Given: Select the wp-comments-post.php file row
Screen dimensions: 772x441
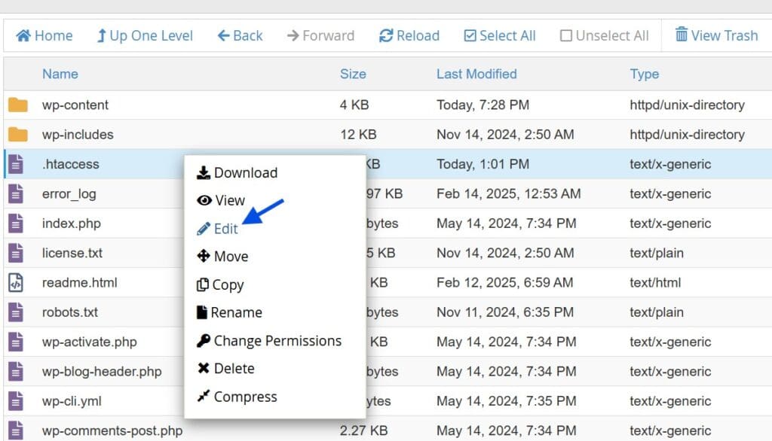Looking at the screenshot, I should [x=388, y=430].
